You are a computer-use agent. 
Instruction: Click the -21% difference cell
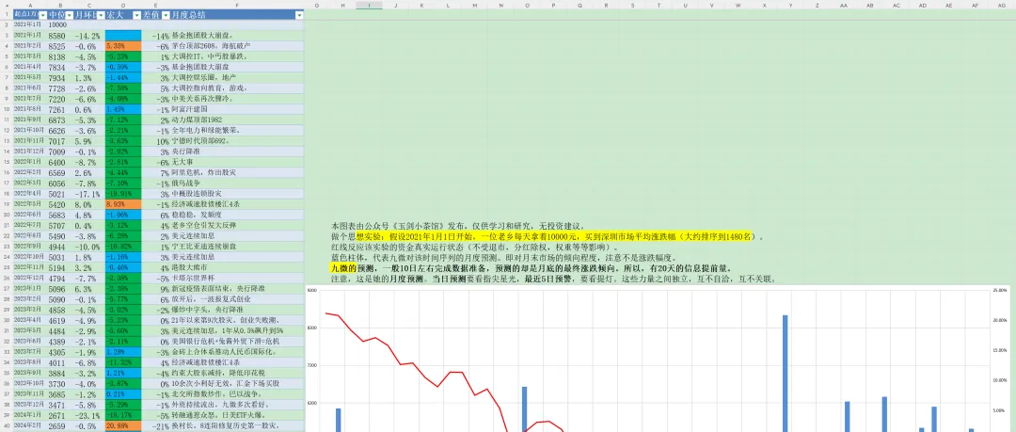[x=156, y=425]
